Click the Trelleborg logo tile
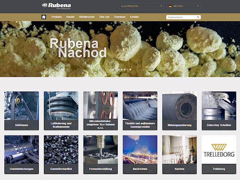 pyautogui.click(x=219, y=150)
